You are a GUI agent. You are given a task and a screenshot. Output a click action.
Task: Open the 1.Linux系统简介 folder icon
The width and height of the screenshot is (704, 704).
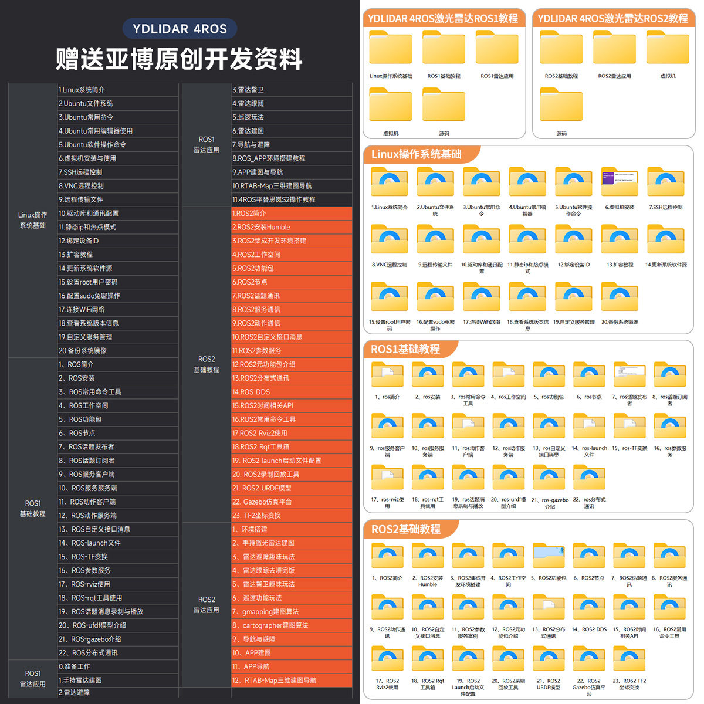[389, 182]
